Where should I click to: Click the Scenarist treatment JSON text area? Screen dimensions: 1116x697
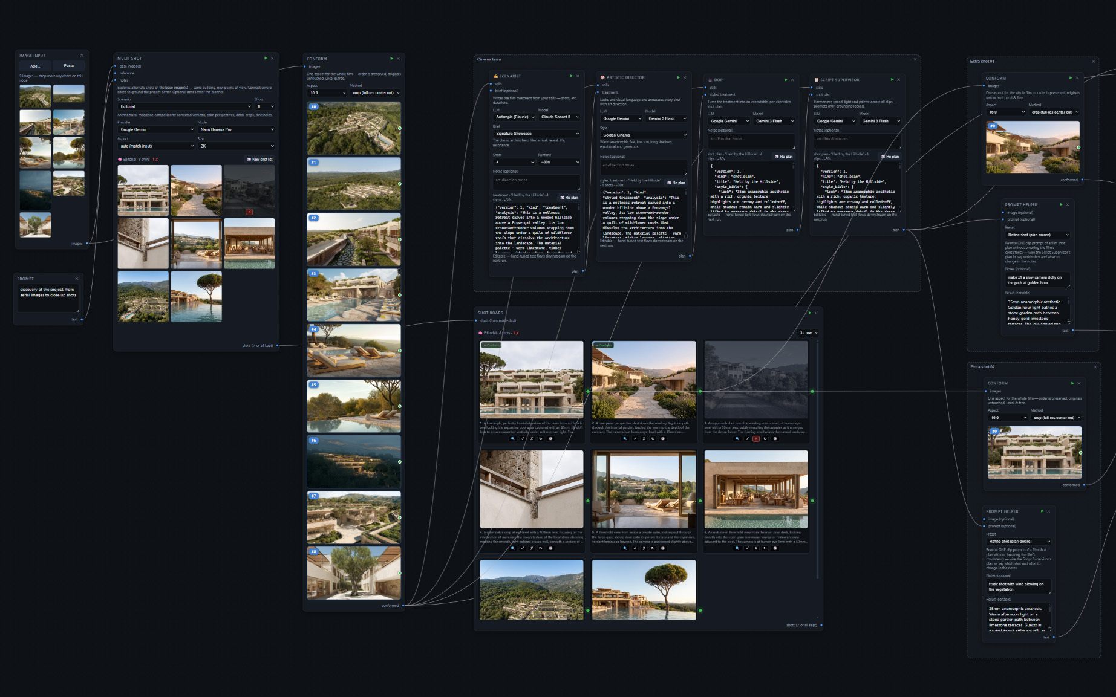[537, 228]
